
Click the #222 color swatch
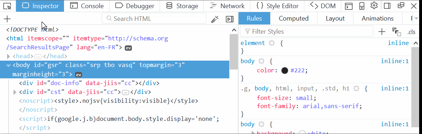284,70
